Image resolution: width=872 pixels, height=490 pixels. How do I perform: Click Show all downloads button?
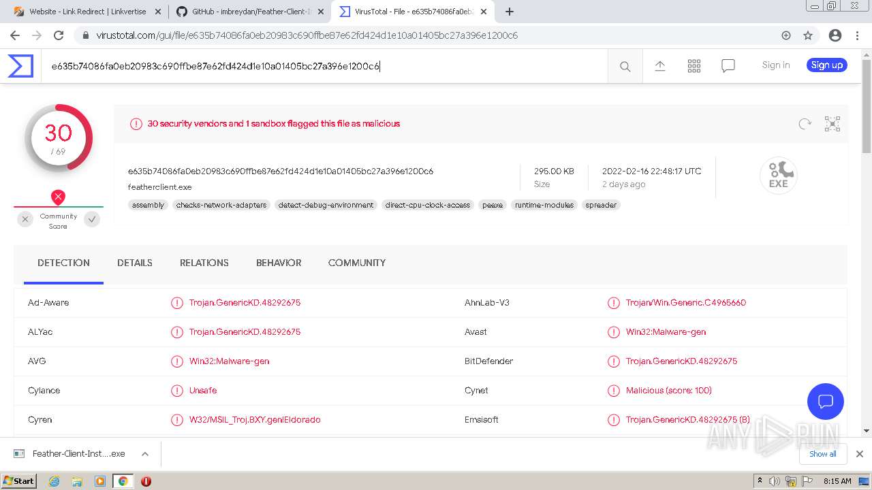(x=823, y=454)
